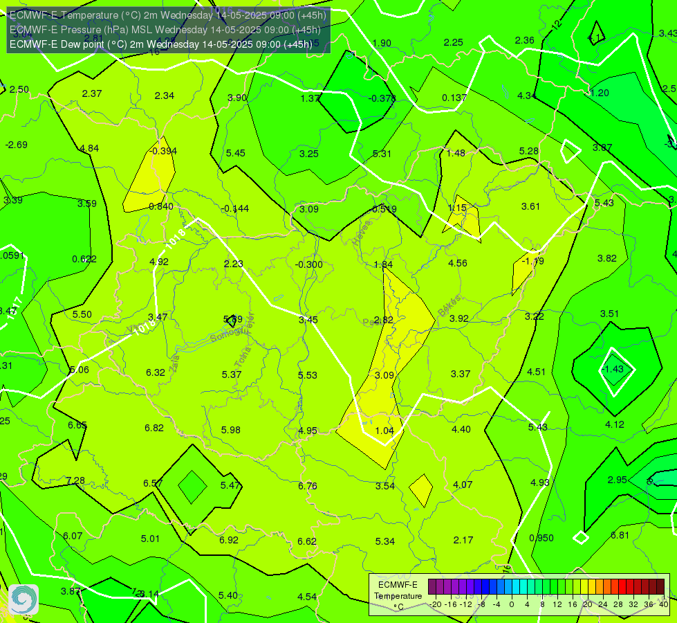Select the ECMWF-E Dew point 2m layer label
This screenshot has height=623, width=677.
(160, 44)
